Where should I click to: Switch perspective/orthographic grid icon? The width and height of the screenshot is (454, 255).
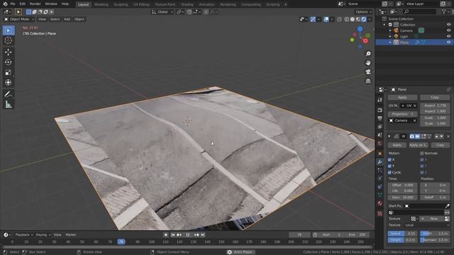tap(368, 81)
